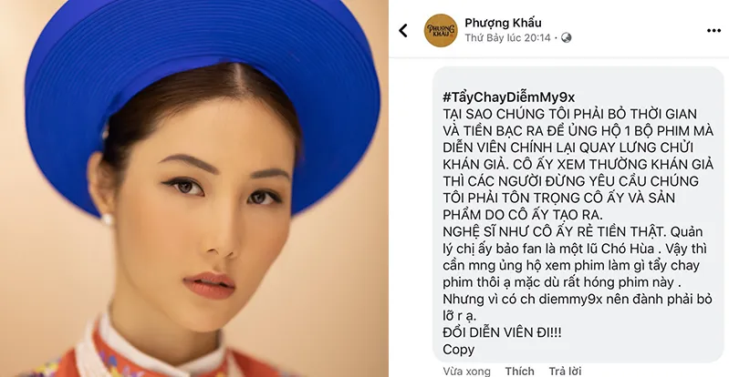
Task: Click the comment line starting TẠI SAO CHÚNG TÔI
Action: click(x=569, y=114)
